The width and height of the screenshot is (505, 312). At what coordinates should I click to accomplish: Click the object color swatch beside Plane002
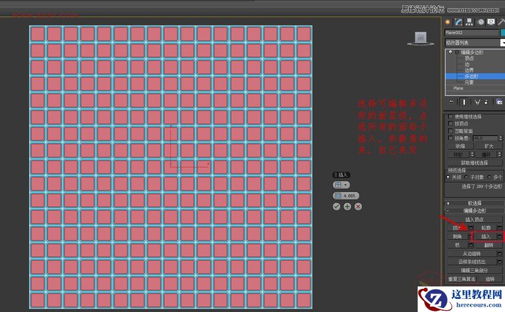(x=503, y=33)
